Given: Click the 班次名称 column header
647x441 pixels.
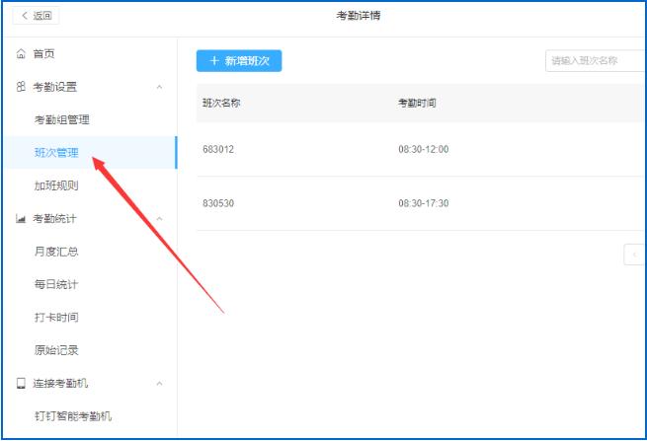Looking at the screenshot, I should tap(221, 103).
